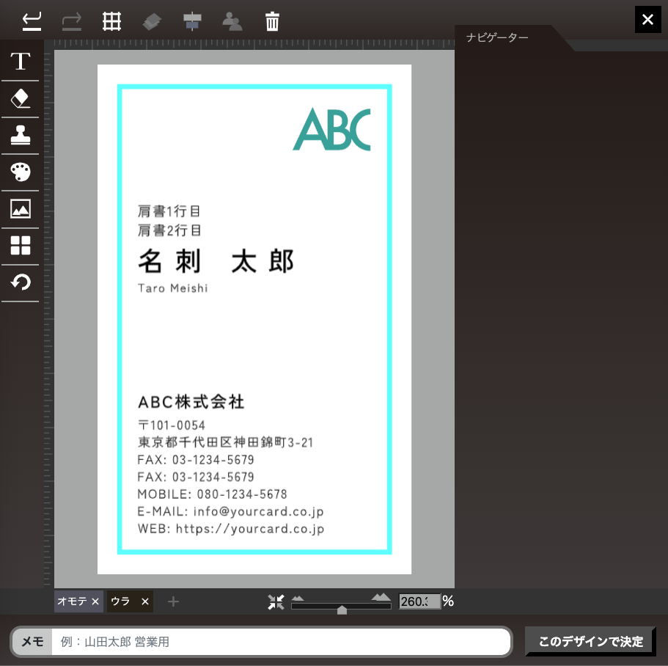
Task: Click the zoom percentage field
Action: pos(419,601)
